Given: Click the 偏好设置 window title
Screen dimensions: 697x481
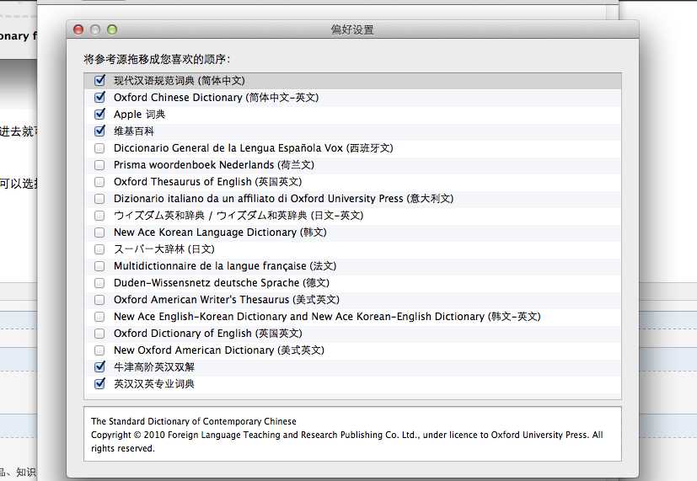Looking at the screenshot, I should click(x=352, y=29).
